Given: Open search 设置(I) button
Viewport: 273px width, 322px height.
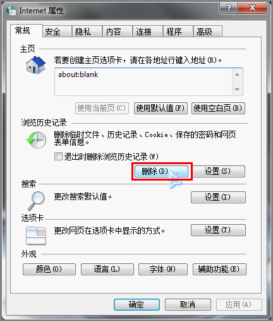Looking at the screenshot, I should pyautogui.click(x=218, y=197).
